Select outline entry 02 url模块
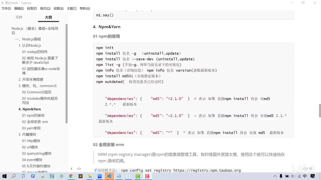The image size is (321, 180). click(x=30, y=147)
